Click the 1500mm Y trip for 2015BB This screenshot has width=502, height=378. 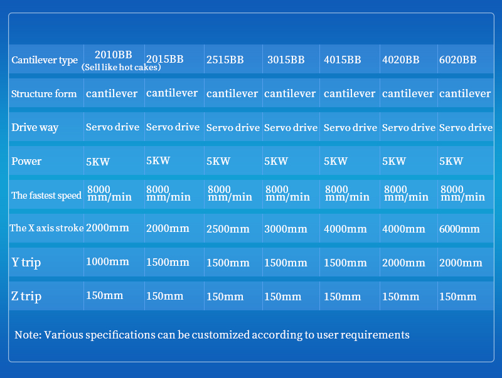[168, 262]
